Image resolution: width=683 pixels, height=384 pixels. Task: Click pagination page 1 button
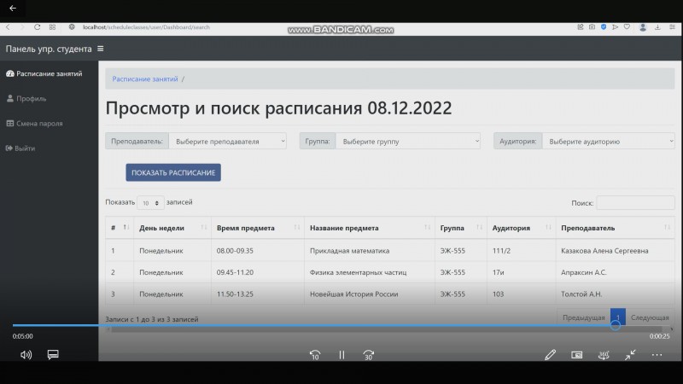[617, 317]
